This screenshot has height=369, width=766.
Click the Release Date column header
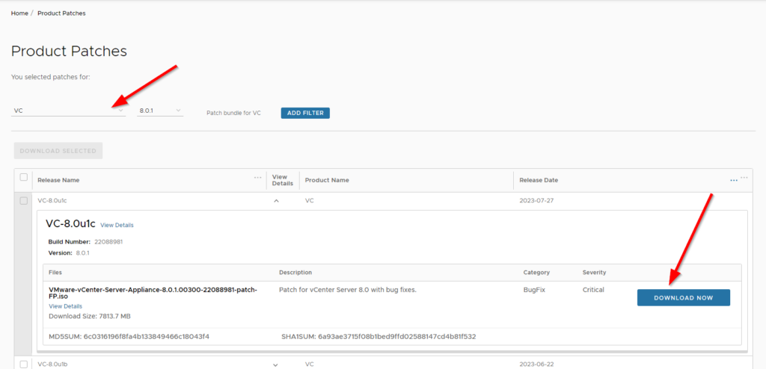539,180
